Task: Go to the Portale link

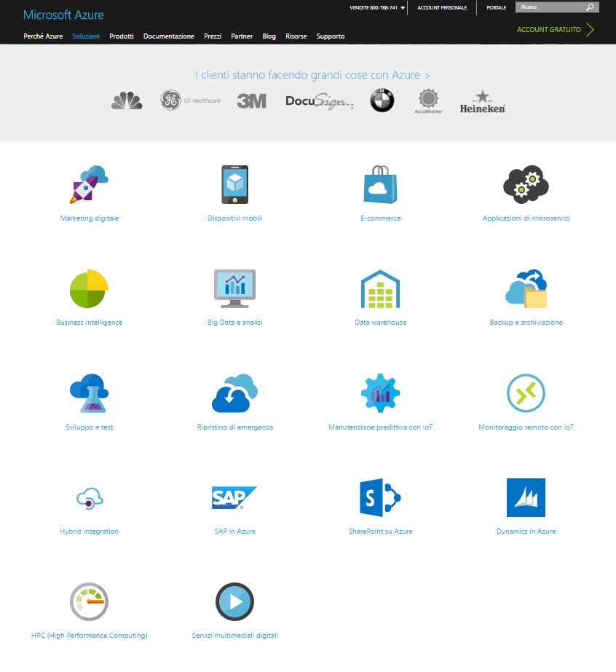Action: 497,8
